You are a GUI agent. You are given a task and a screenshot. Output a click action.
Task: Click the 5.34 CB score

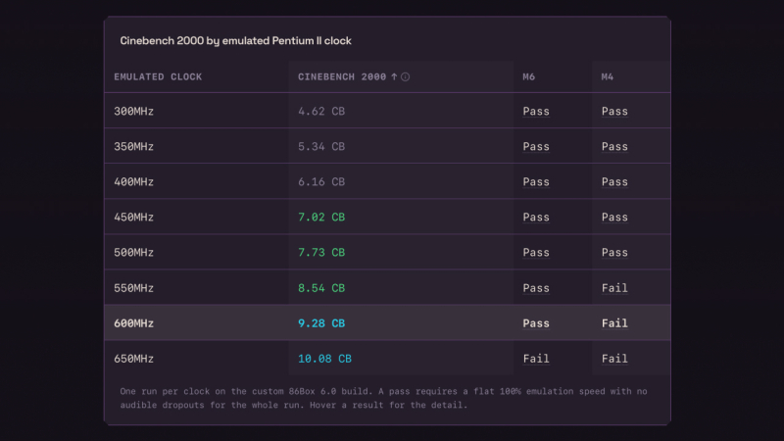(321, 146)
